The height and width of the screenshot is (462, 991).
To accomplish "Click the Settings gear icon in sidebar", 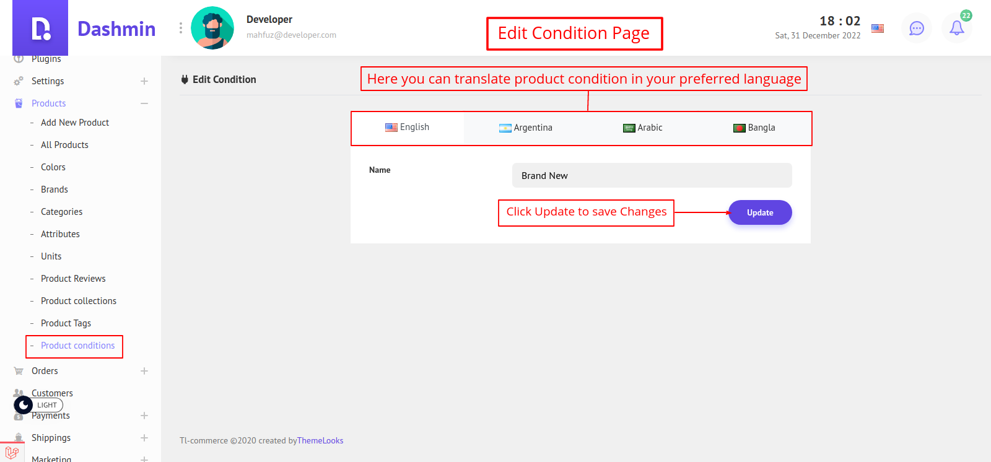I will tap(19, 81).
